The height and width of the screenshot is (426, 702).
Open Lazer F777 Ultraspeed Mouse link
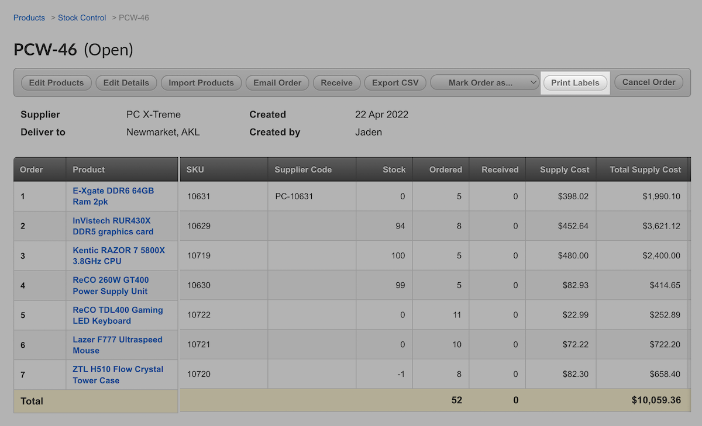117,345
